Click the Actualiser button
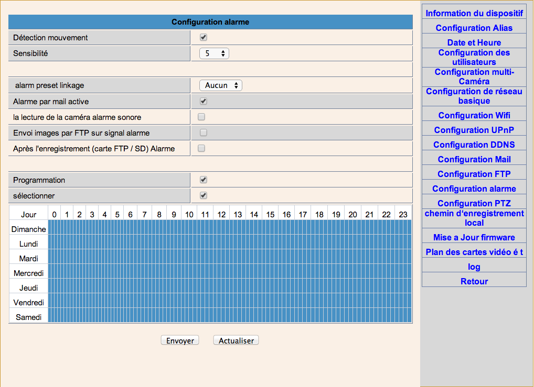The height and width of the screenshot is (387, 534). 236,340
